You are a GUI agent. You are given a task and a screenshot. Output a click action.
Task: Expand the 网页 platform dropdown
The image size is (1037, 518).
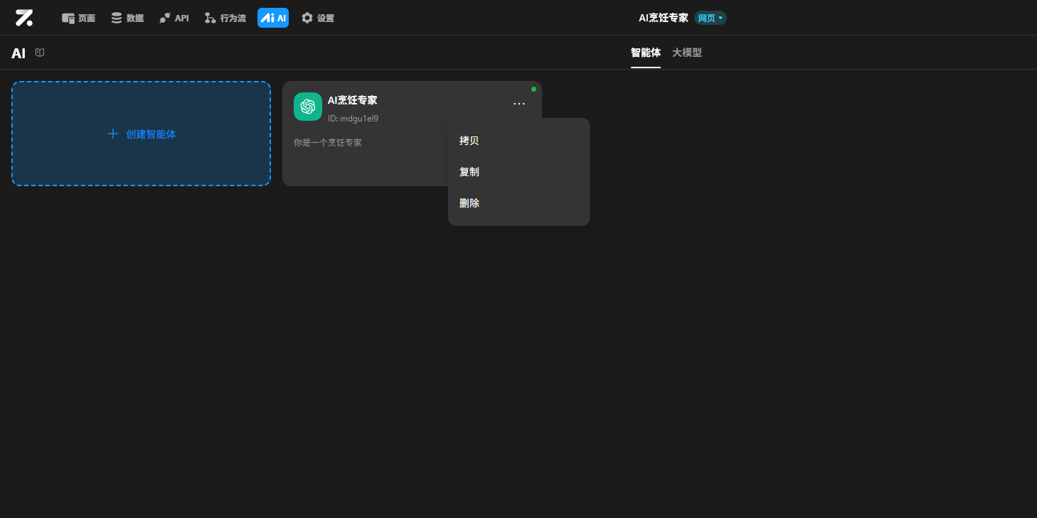[x=710, y=18]
